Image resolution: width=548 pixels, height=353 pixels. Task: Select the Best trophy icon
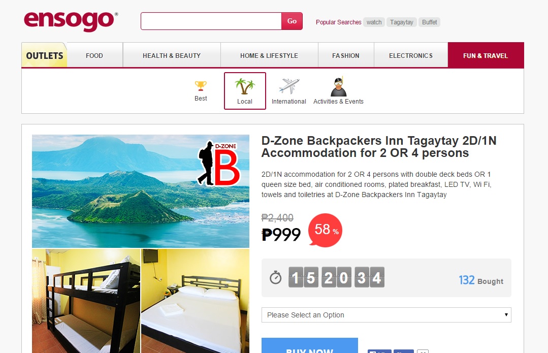tap(201, 86)
